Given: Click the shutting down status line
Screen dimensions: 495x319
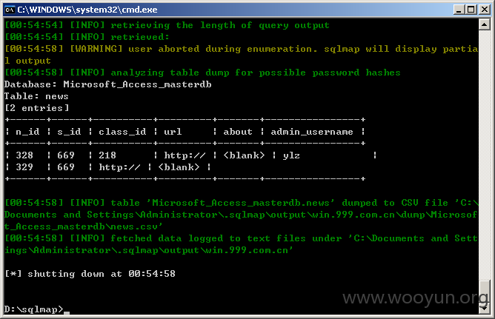Looking at the screenshot, I should pyautogui.click(x=90, y=274).
